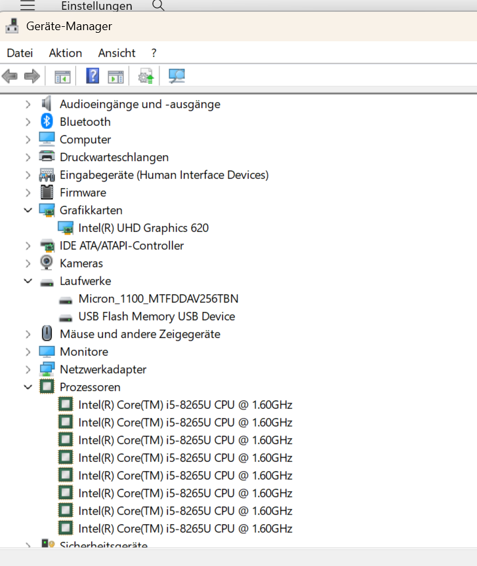Image resolution: width=477 pixels, height=566 pixels.
Task: Open the Ansicht menu
Action: [117, 53]
